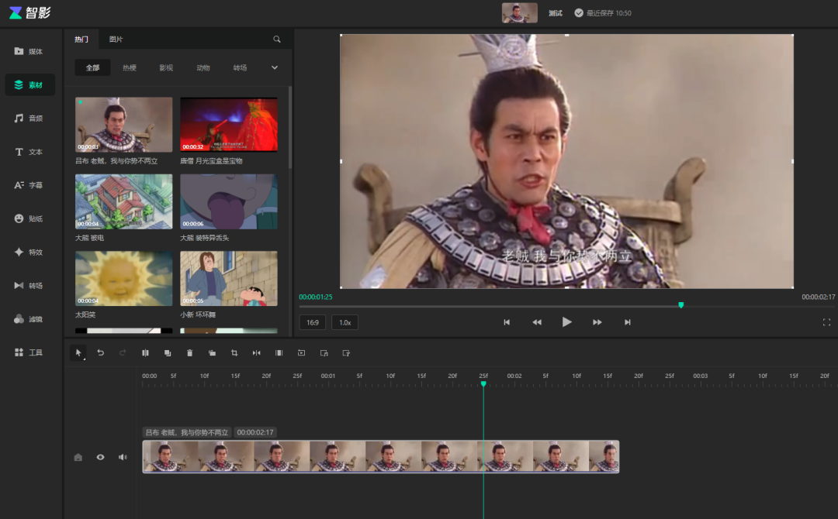838x519 pixels.
Task: Select the 热梗 category filter
Action: (x=130, y=67)
